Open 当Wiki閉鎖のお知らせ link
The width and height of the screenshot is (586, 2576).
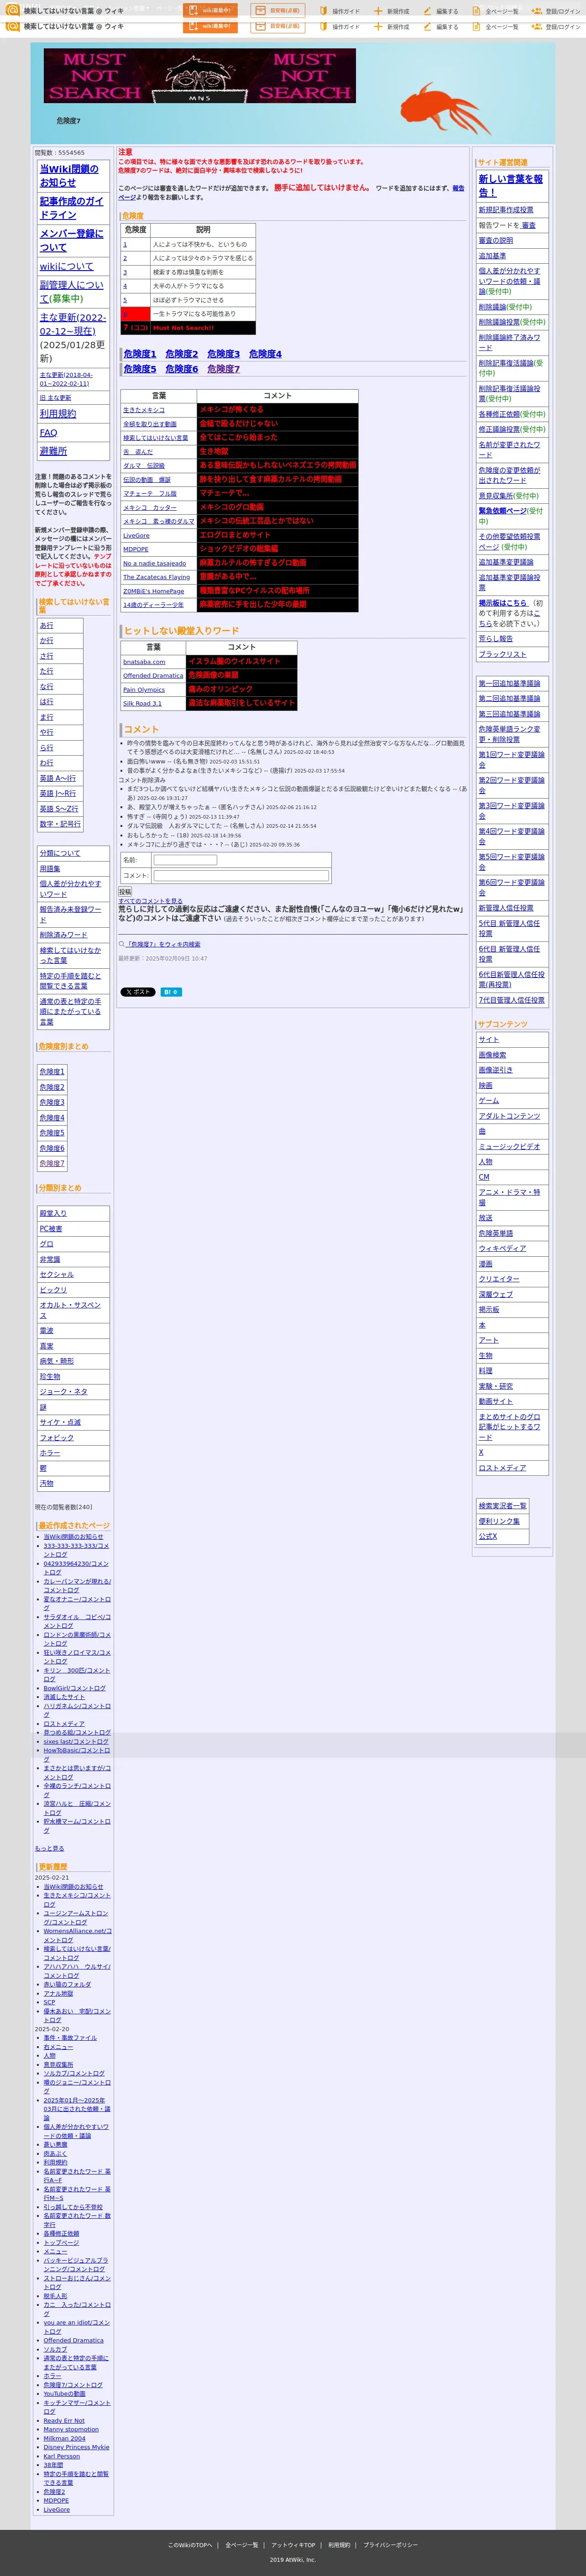pyautogui.click(x=69, y=176)
